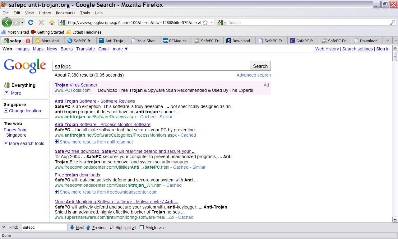Click the Google logo
The width and height of the screenshot is (398, 239).
[25, 66]
